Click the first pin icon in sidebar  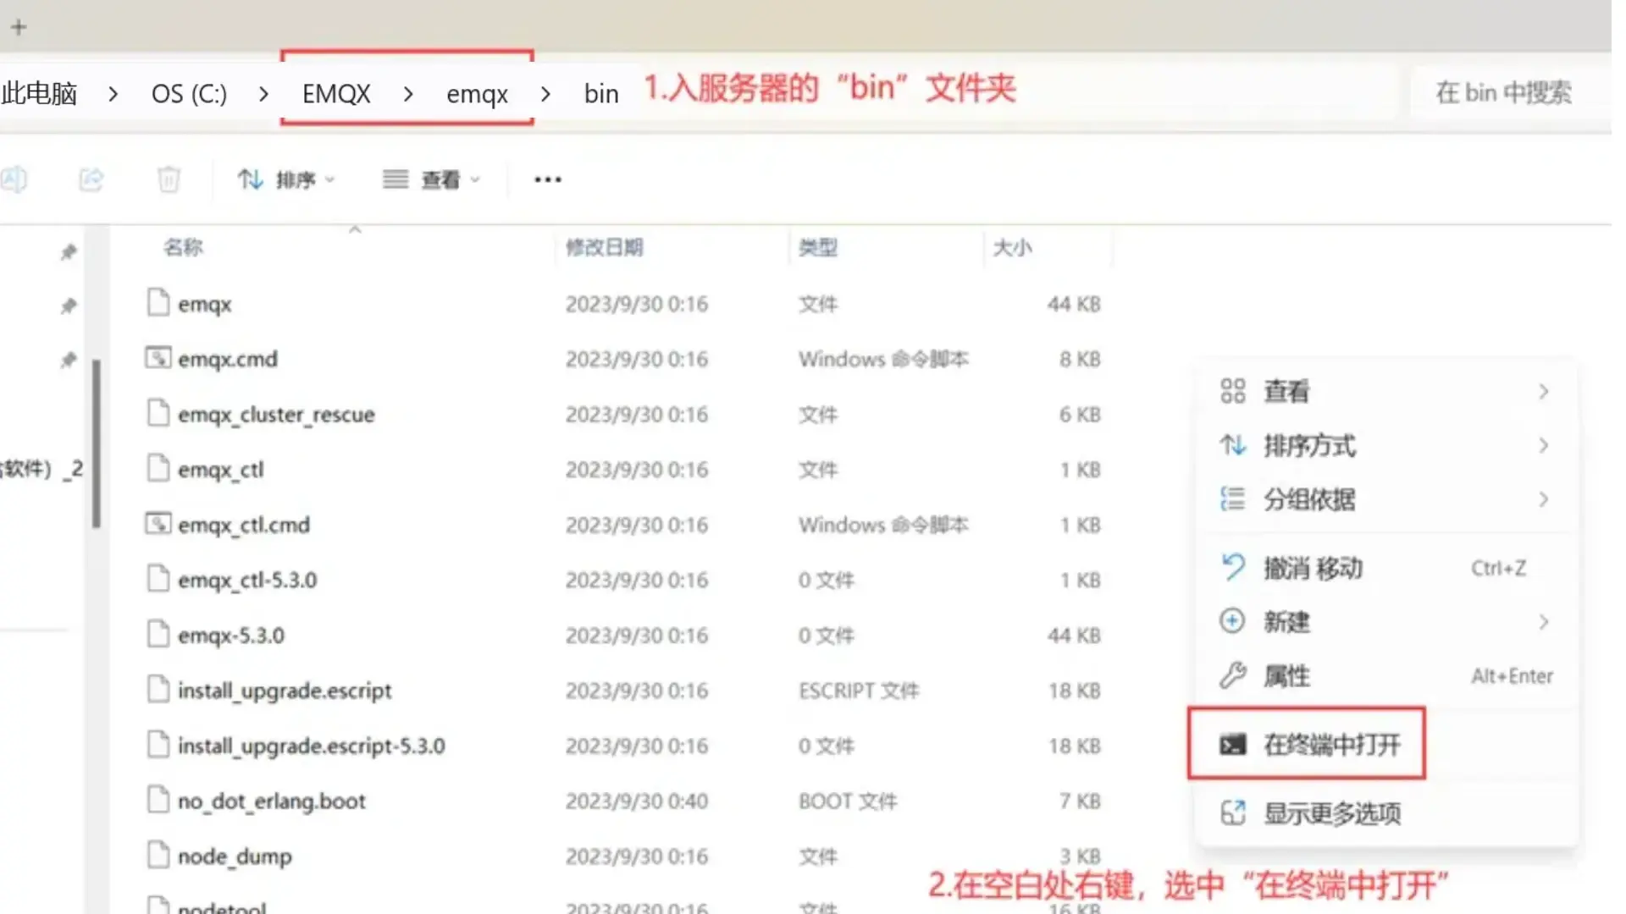69,252
